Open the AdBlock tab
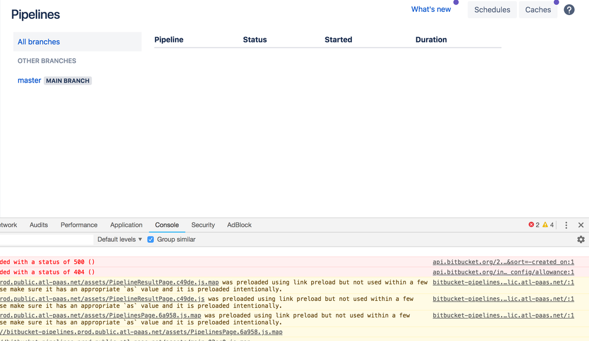This screenshot has width=589, height=341. 239,225
